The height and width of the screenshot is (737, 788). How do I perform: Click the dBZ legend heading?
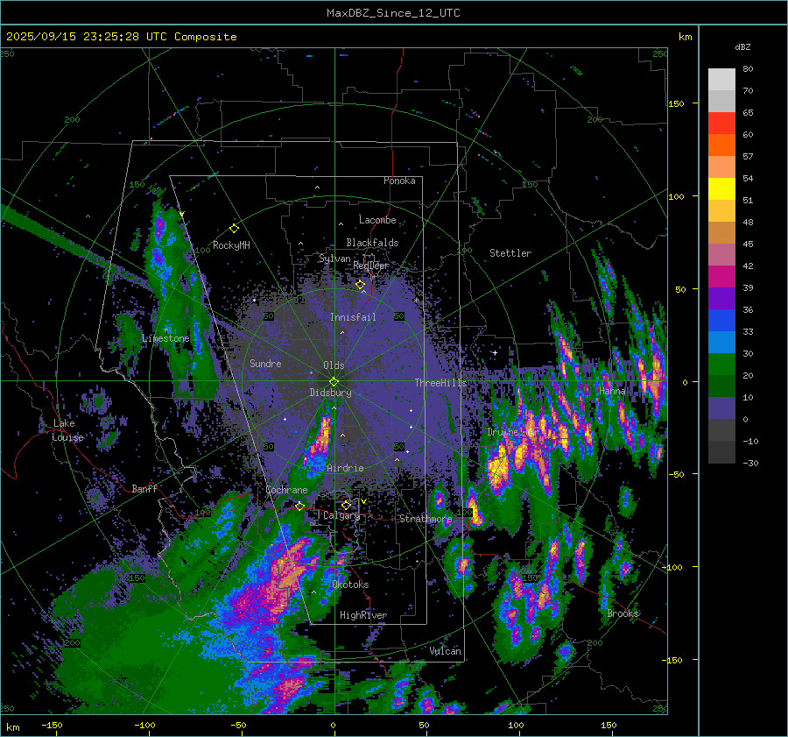click(x=742, y=47)
